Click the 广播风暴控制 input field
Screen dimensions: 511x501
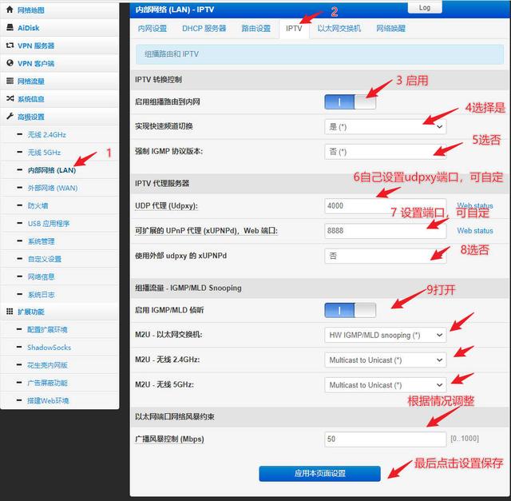tap(386, 439)
